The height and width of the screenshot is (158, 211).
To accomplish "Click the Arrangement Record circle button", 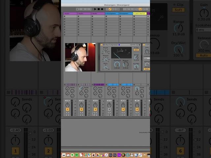I will pyautogui.click(x=102, y=9).
